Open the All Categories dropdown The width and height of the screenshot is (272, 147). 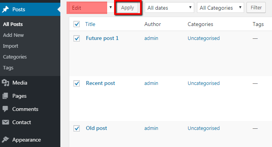pos(221,8)
